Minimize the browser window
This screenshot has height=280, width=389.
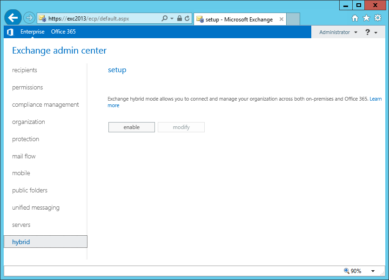tap(346, 5)
